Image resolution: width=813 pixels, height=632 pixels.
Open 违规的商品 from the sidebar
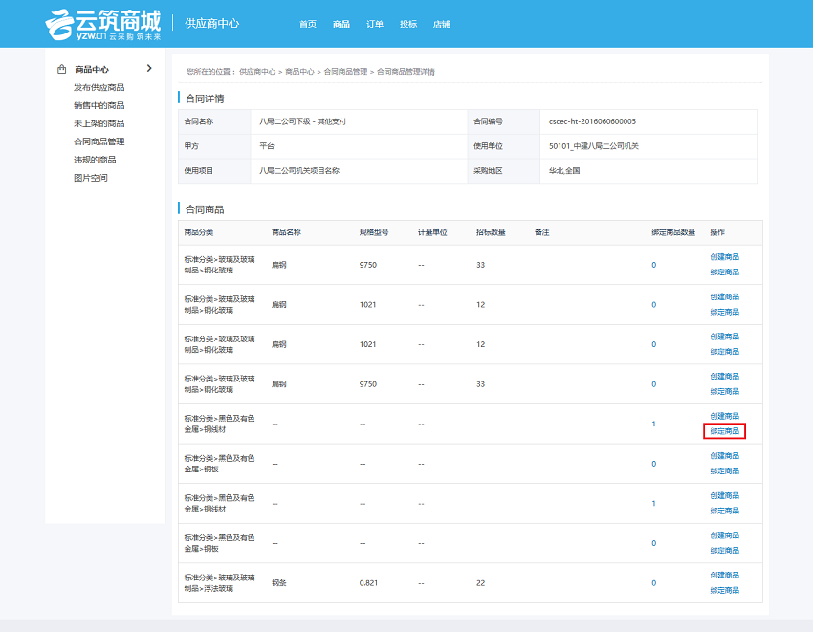95,160
